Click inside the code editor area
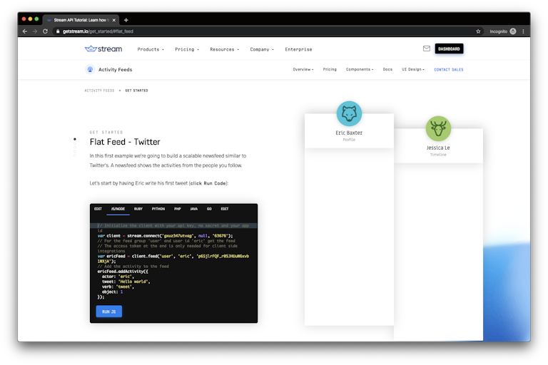548x365 pixels. tap(173, 261)
